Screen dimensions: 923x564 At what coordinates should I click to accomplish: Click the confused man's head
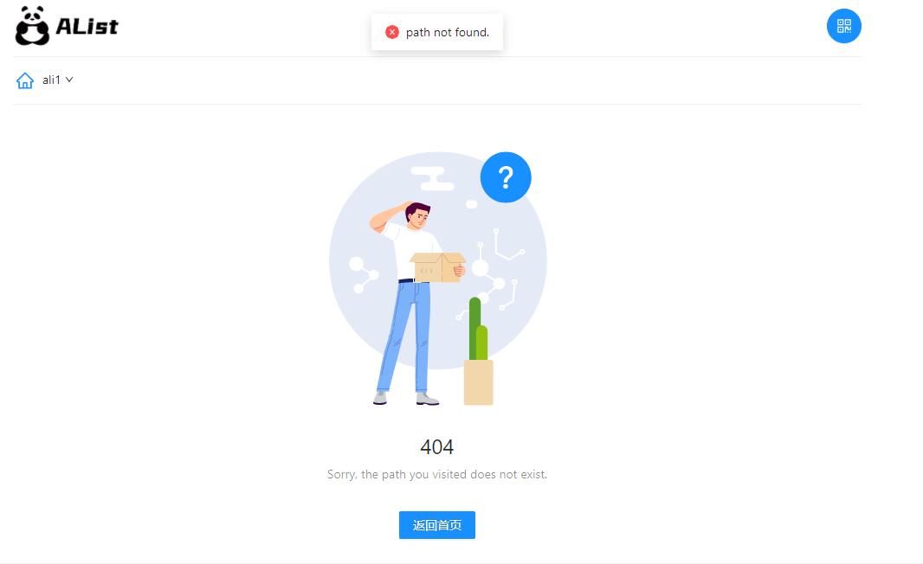tap(418, 215)
